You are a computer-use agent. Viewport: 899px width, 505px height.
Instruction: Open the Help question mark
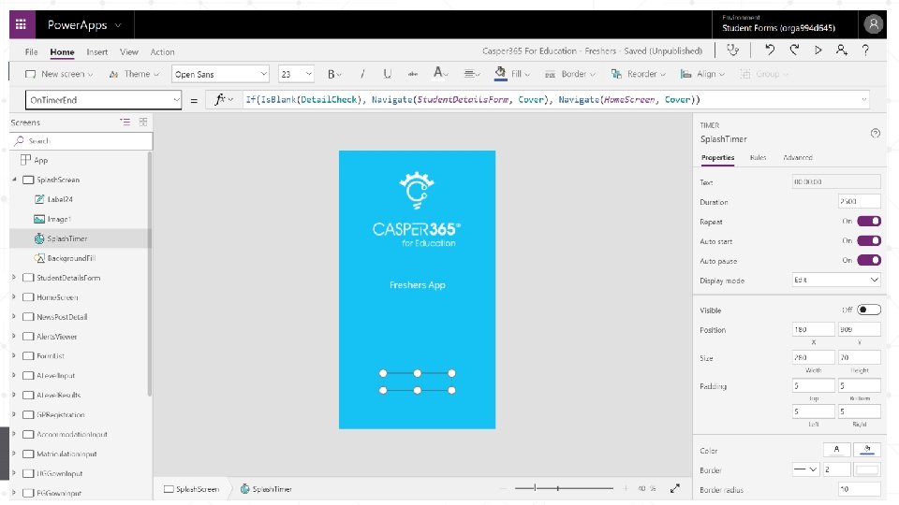[865, 50]
